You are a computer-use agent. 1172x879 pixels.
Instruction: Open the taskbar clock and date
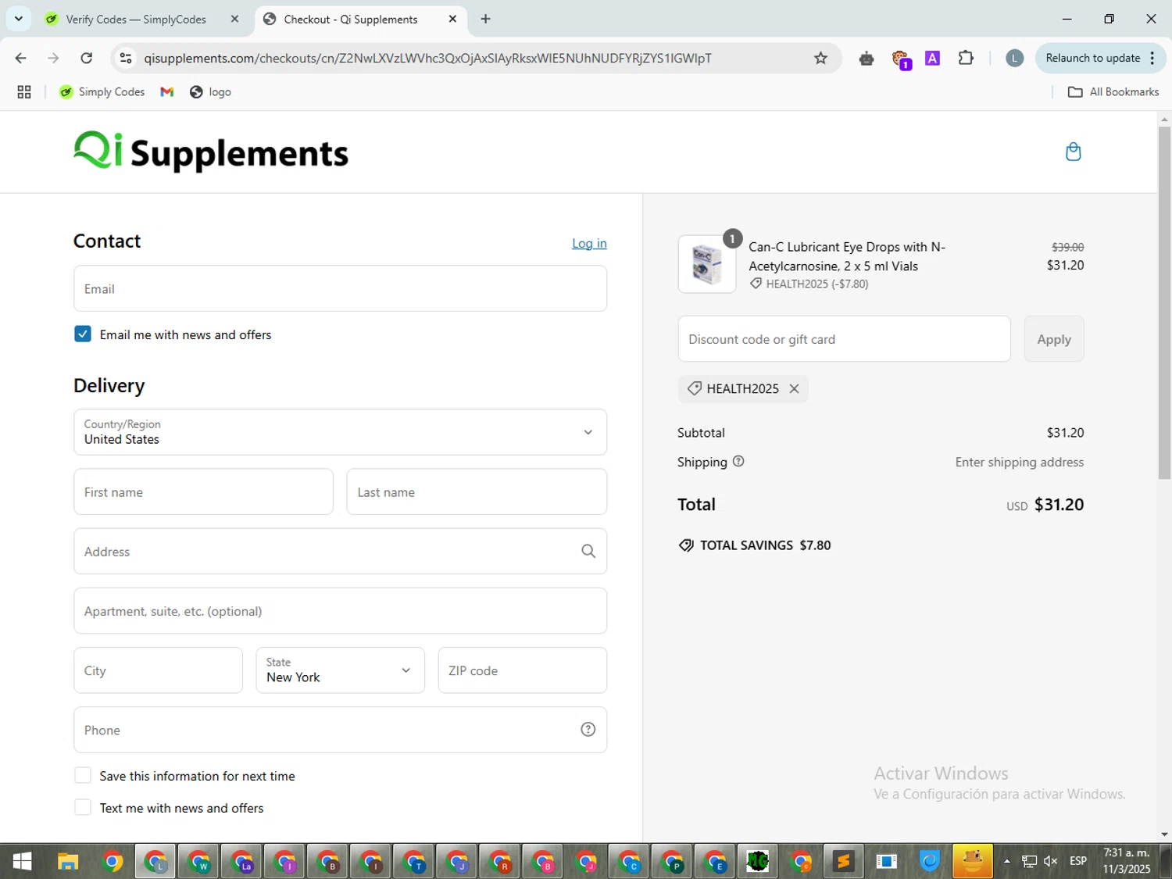(x=1127, y=861)
